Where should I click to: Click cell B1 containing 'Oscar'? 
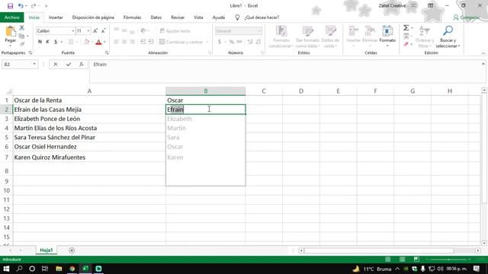click(205, 100)
